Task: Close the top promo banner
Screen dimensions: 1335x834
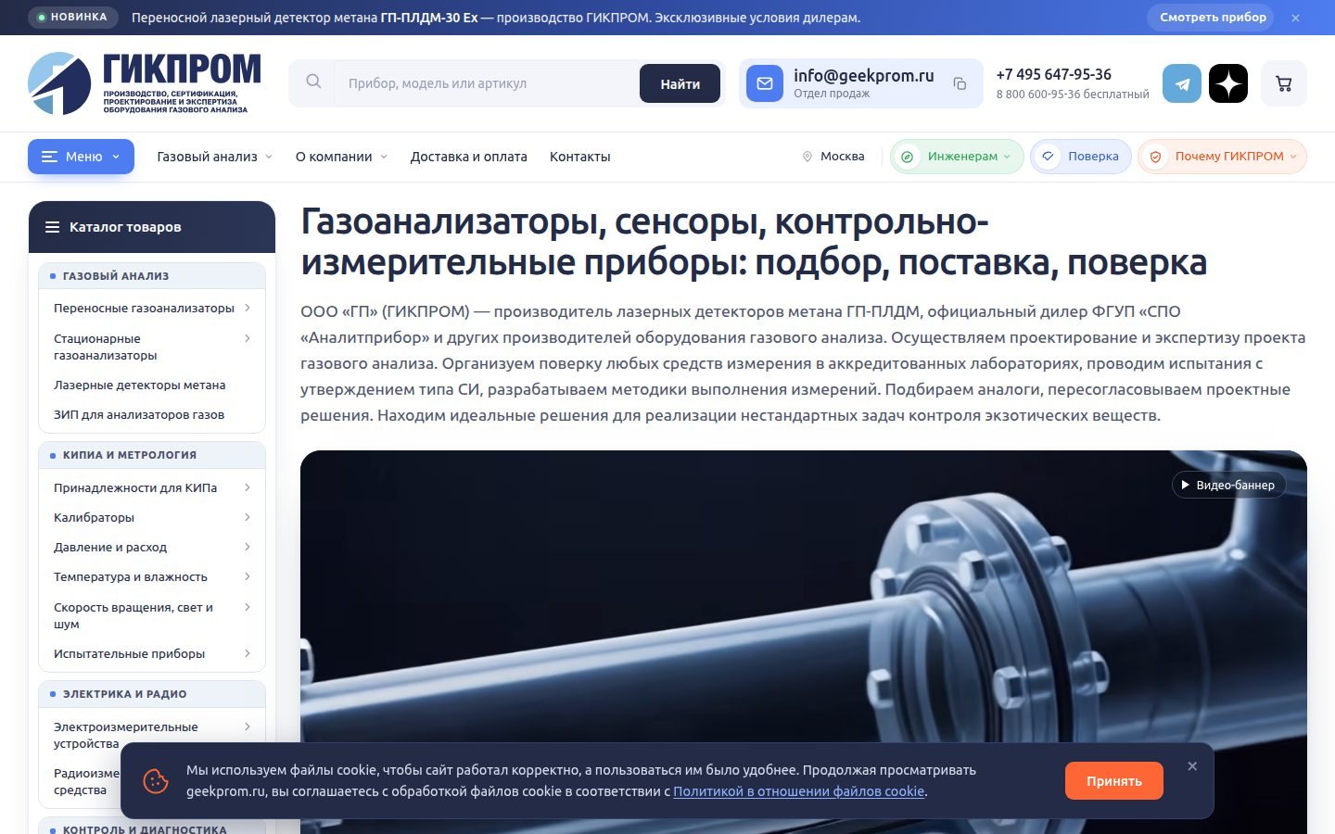Action: 1295,18
